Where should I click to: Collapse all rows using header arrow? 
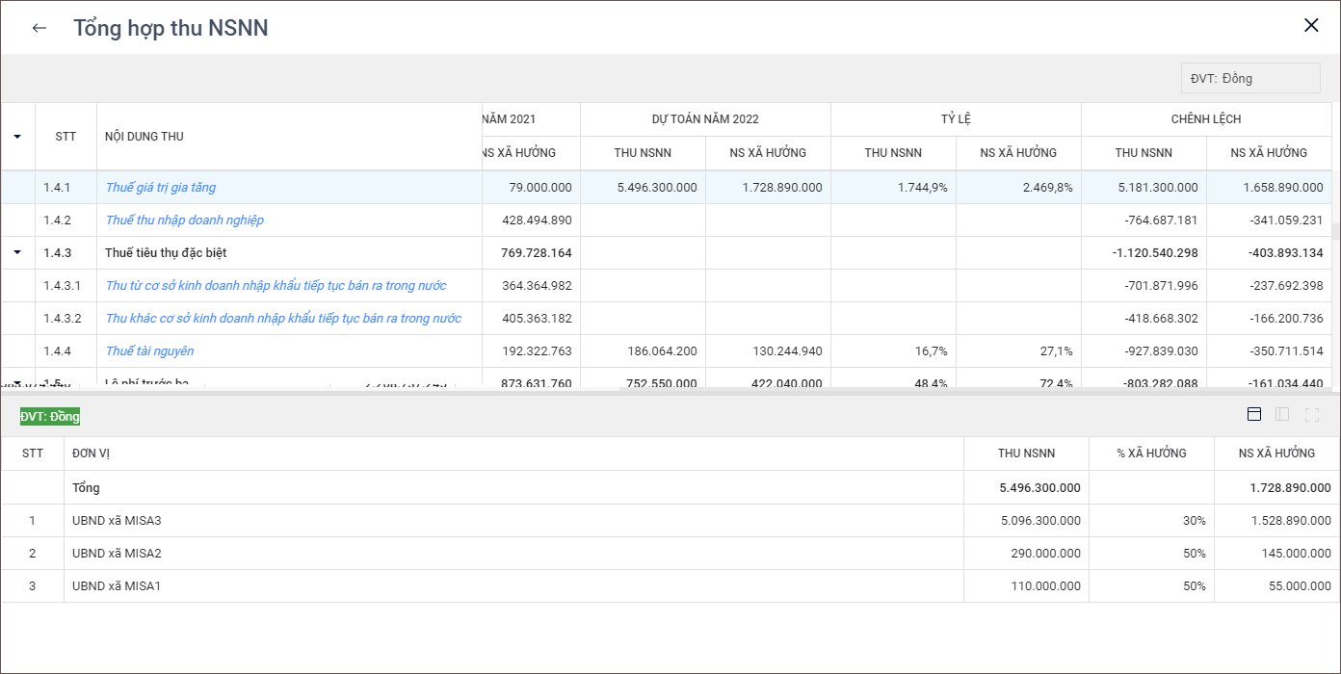coord(17,137)
